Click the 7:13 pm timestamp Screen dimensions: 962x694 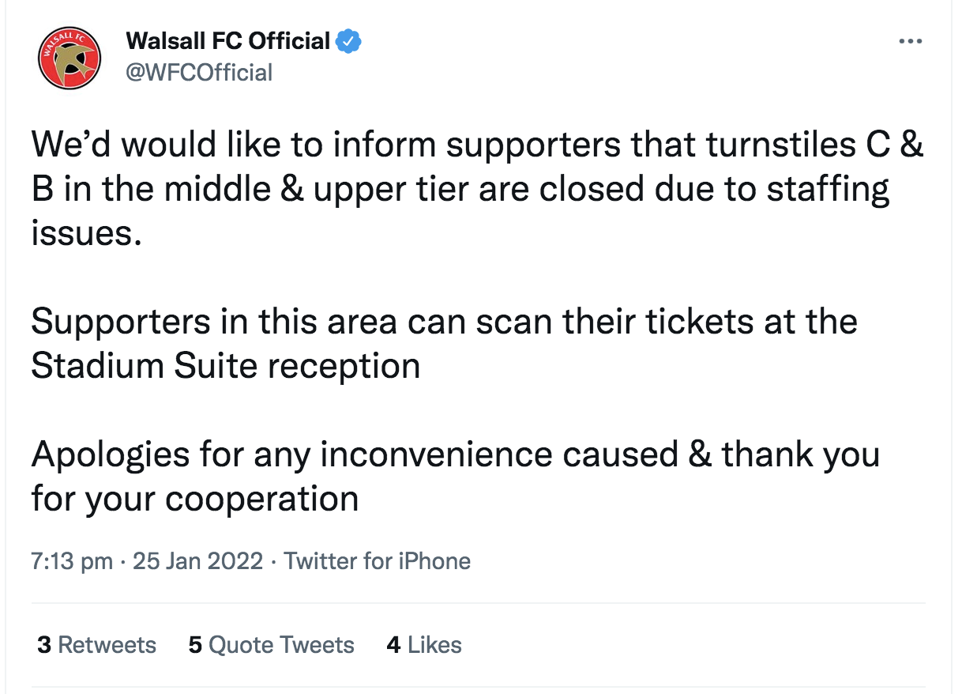(72, 561)
